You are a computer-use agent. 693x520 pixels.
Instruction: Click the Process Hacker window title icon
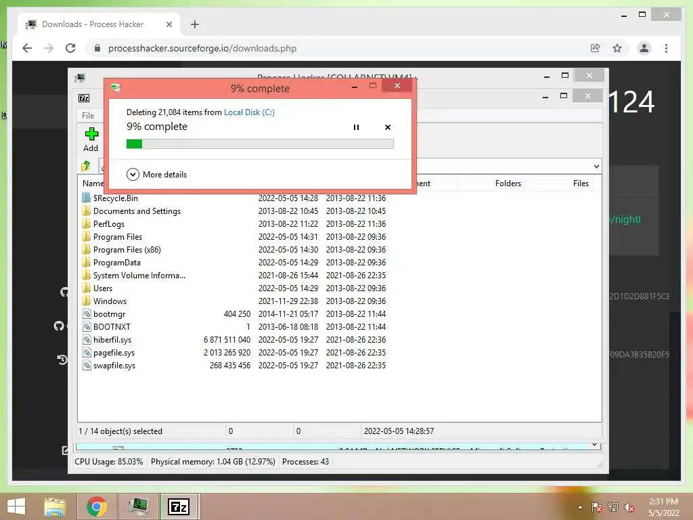80,78
